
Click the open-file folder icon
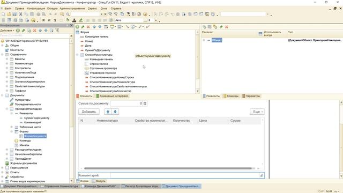pos(9,14)
